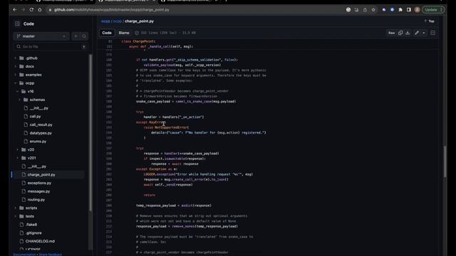Open enums.py in the file tree
This screenshot has height=256, width=456.
pos(38,142)
